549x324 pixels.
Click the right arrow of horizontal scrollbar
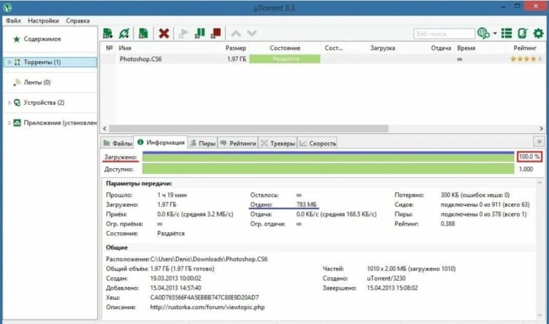tap(541, 129)
